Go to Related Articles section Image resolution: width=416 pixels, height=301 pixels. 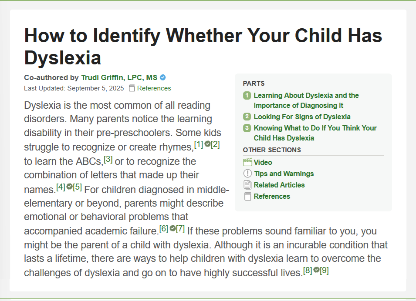click(x=279, y=185)
